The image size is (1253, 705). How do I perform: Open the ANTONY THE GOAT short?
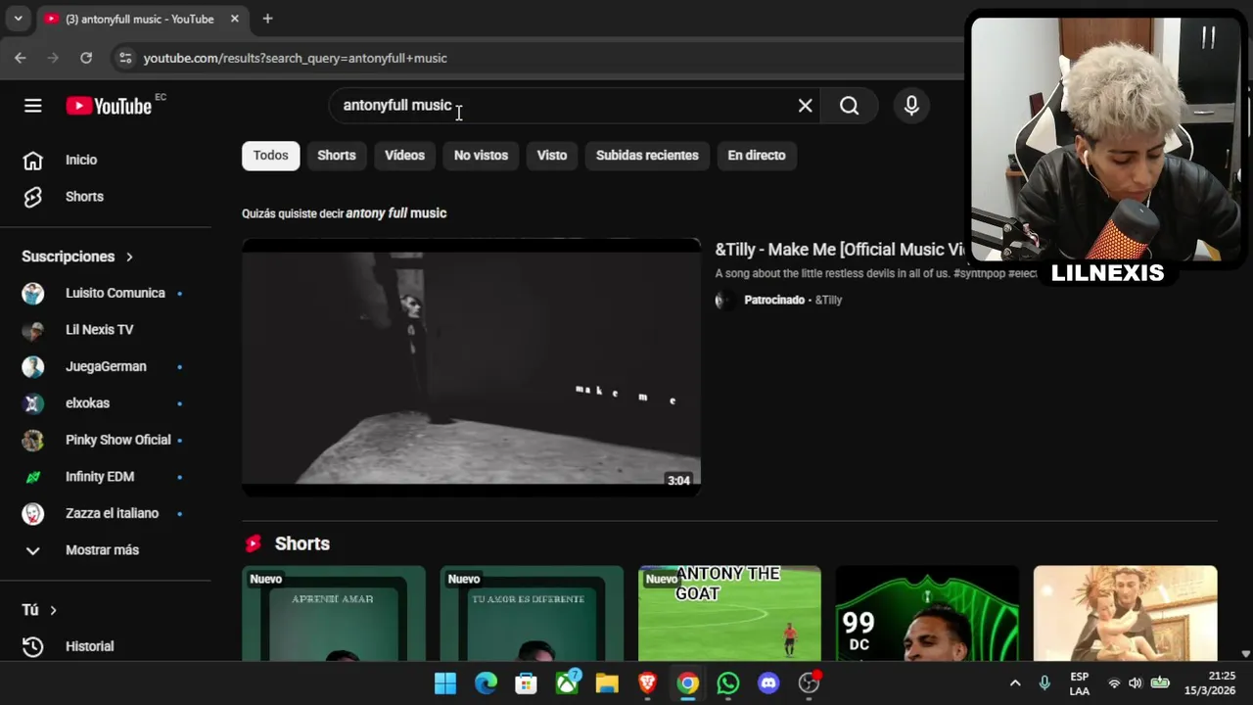[x=729, y=614]
